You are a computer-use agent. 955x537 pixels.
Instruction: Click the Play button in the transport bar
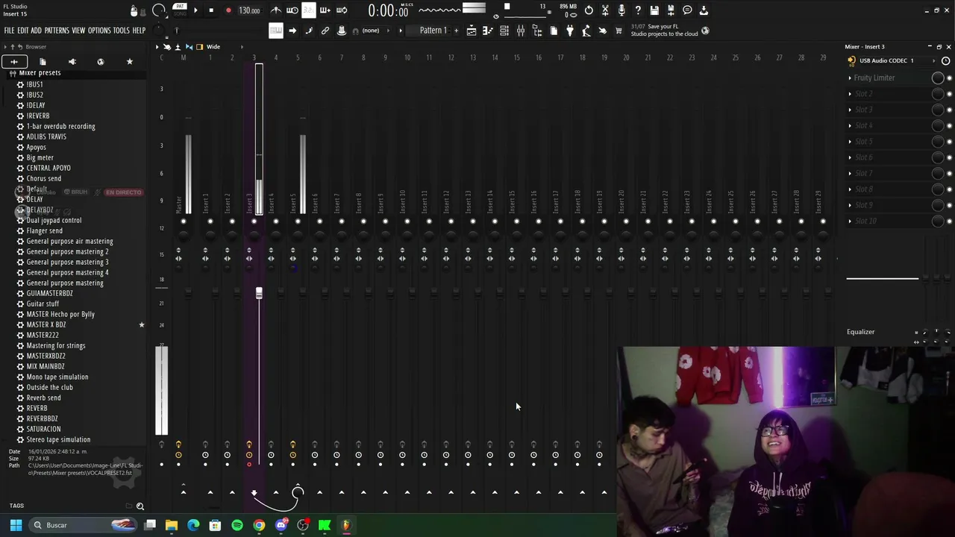coord(195,10)
